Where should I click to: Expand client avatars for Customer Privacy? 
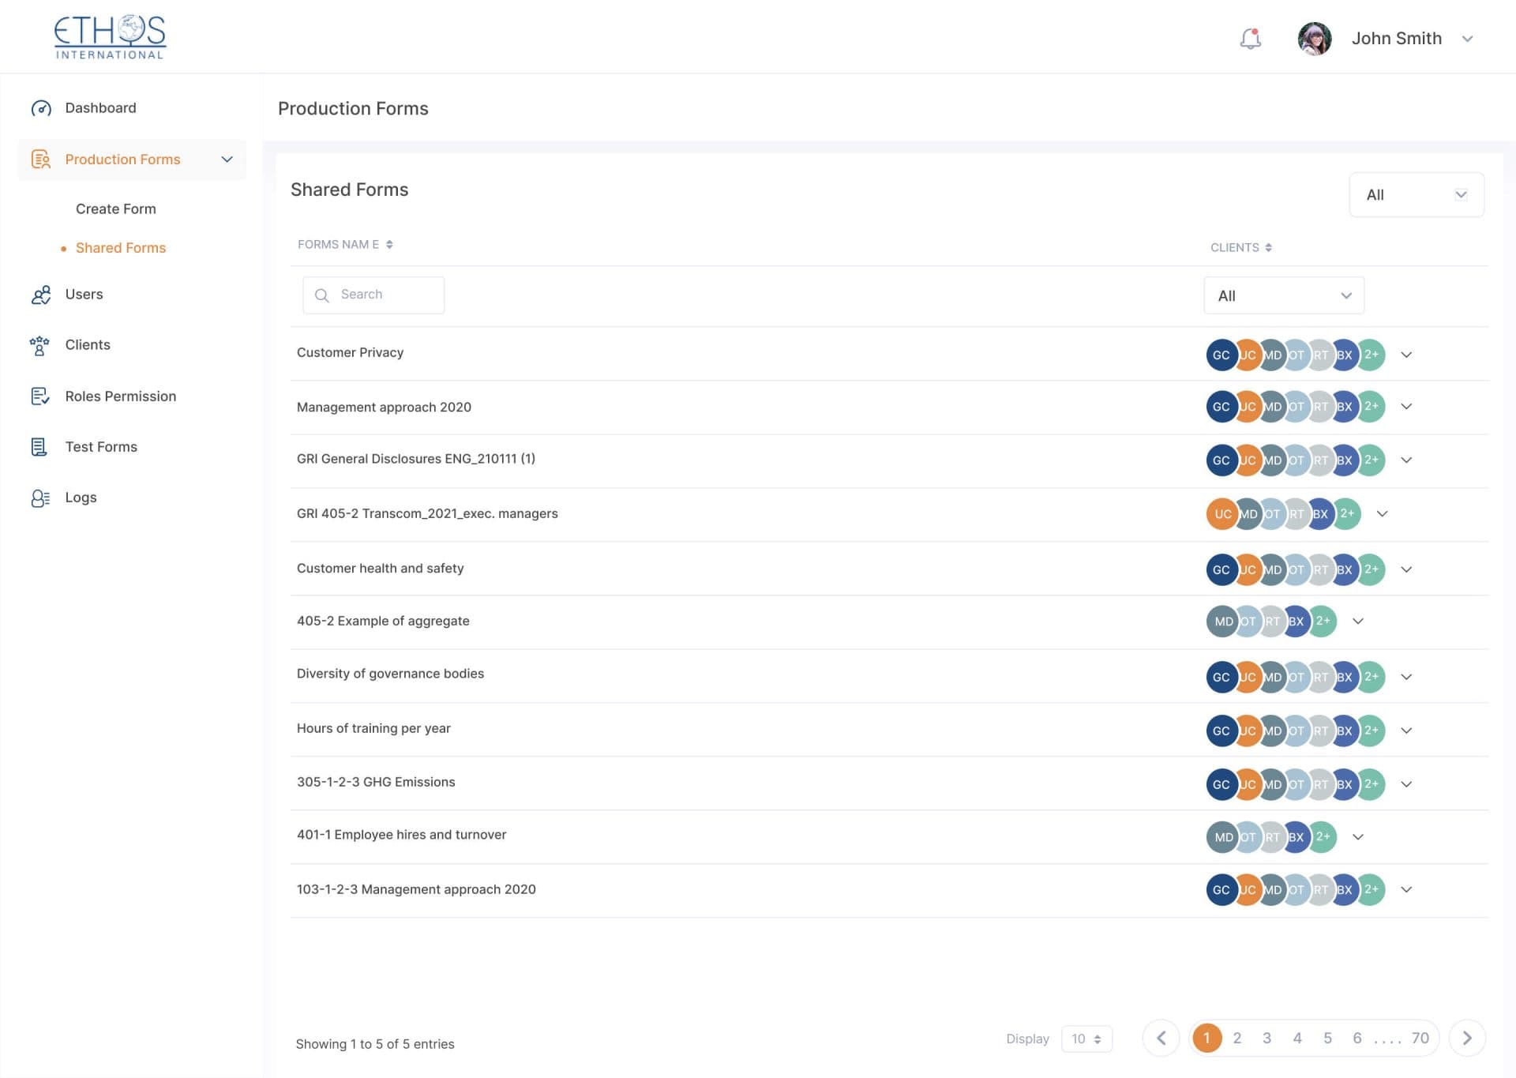(x=1406, y=355)
